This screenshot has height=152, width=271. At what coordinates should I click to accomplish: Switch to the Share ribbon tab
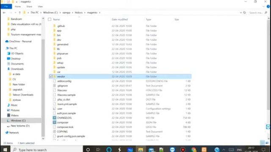click(x=29, y=7)
